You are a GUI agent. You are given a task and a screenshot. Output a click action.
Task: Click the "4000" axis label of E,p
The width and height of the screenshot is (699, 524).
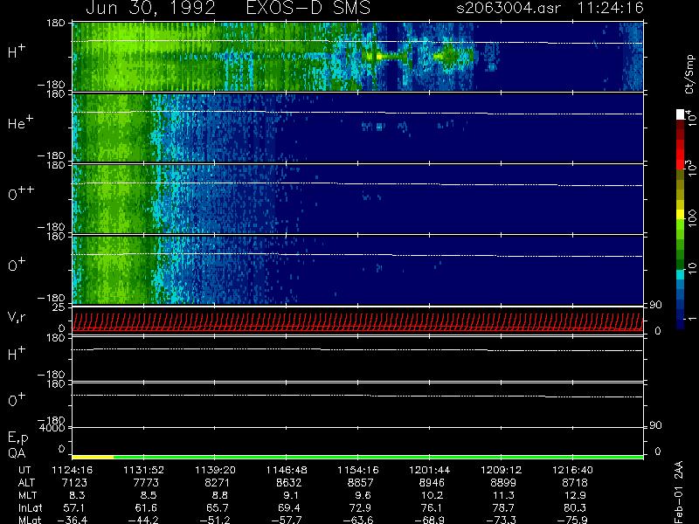tap(52, 428)
